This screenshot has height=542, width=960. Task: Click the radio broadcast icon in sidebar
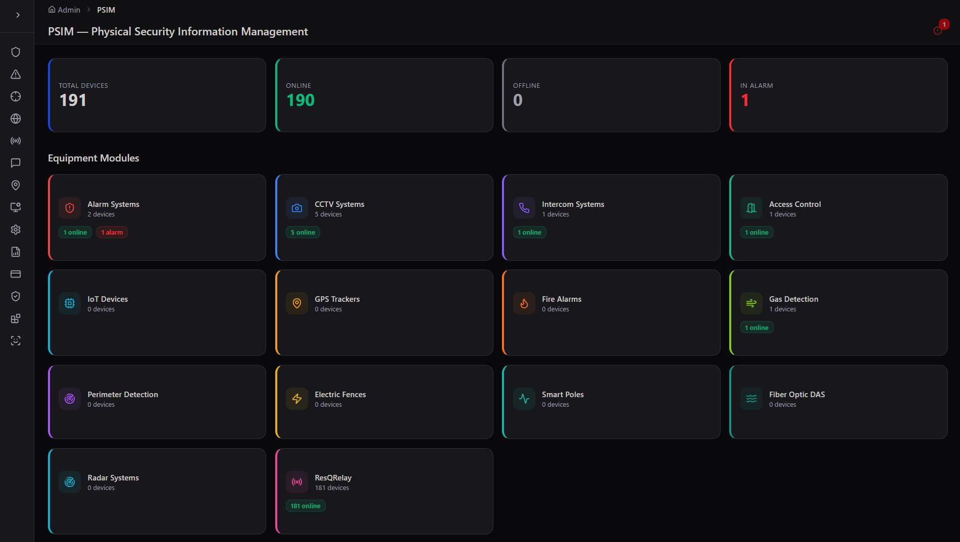(x=16, y=141)
